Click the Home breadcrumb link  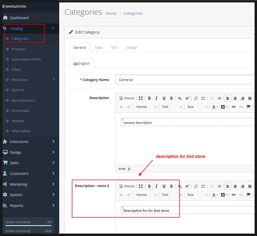point(111,13)
